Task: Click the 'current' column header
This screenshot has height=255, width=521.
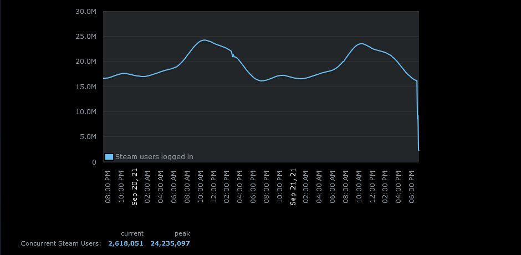Action: tap(132, 233)
